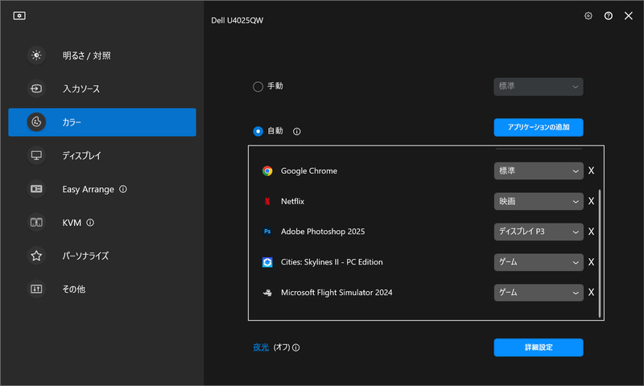Click the info icon beside 自動

coord(297,131)
